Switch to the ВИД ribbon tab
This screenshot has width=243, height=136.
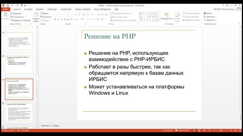point(116,9)
